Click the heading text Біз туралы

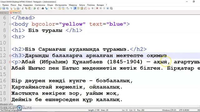[45, 30]
